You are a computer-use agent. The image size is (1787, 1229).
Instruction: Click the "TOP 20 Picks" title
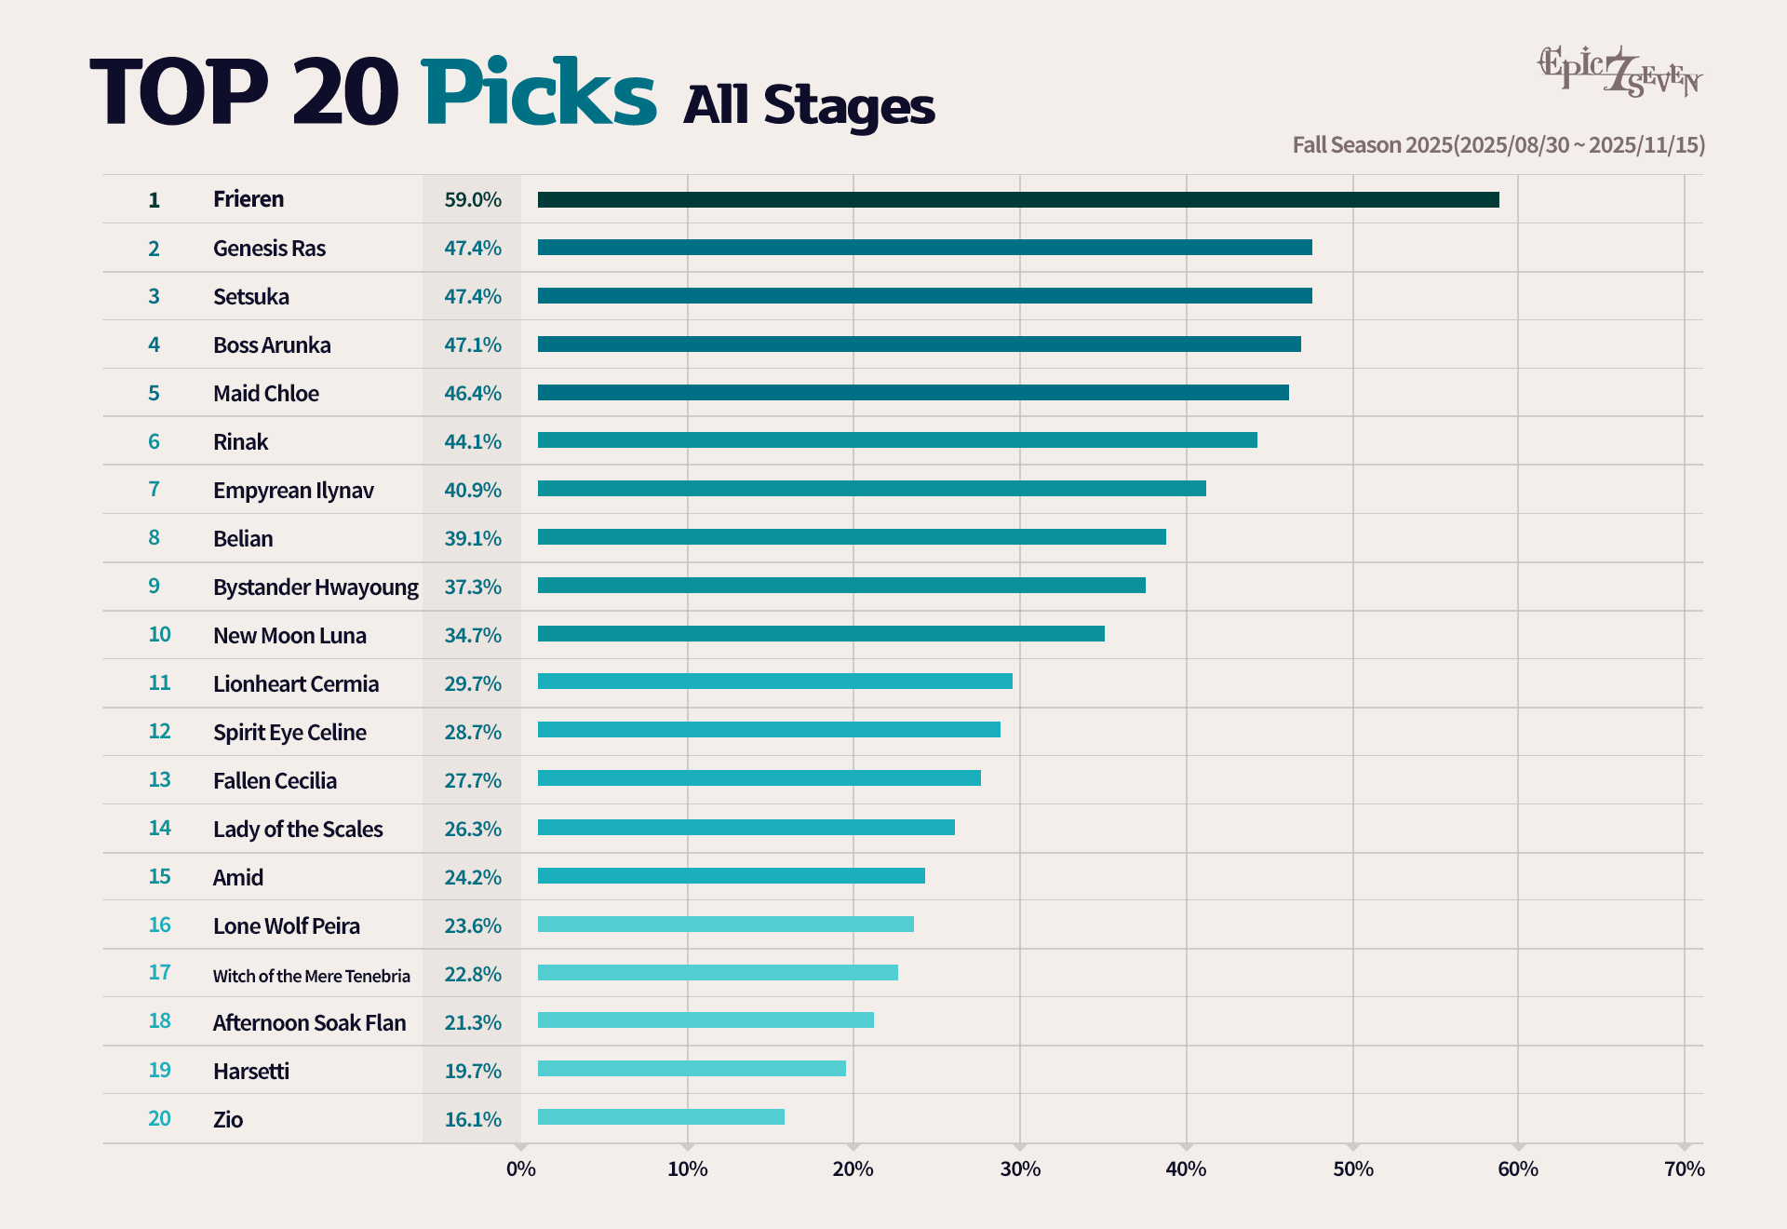point(372,93)
